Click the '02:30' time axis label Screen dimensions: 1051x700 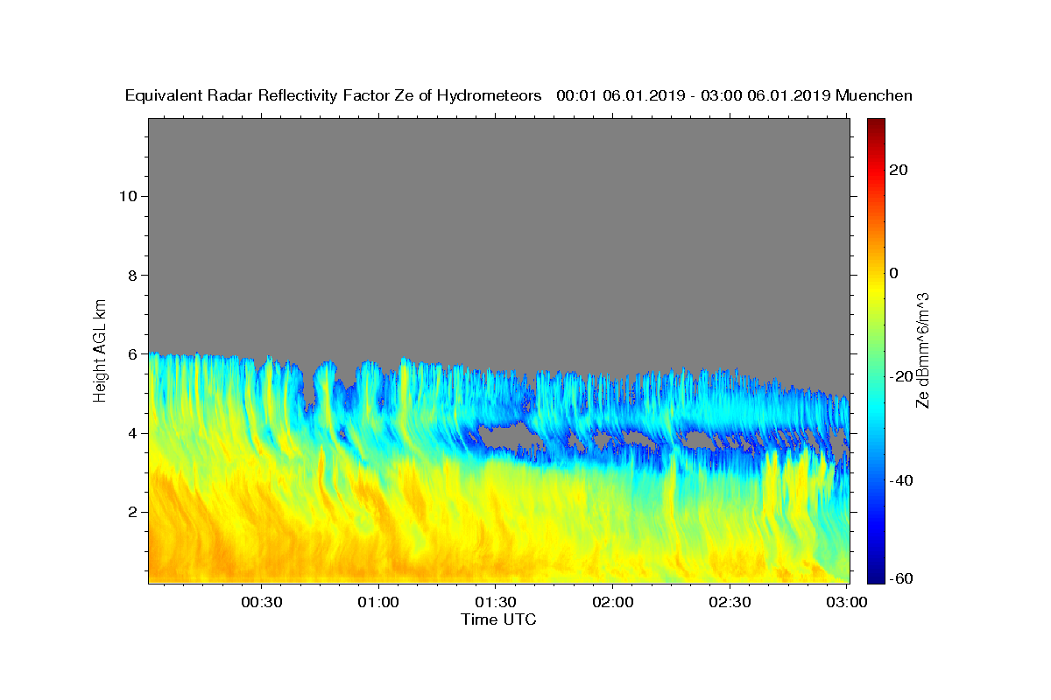[x=730, y=602]
